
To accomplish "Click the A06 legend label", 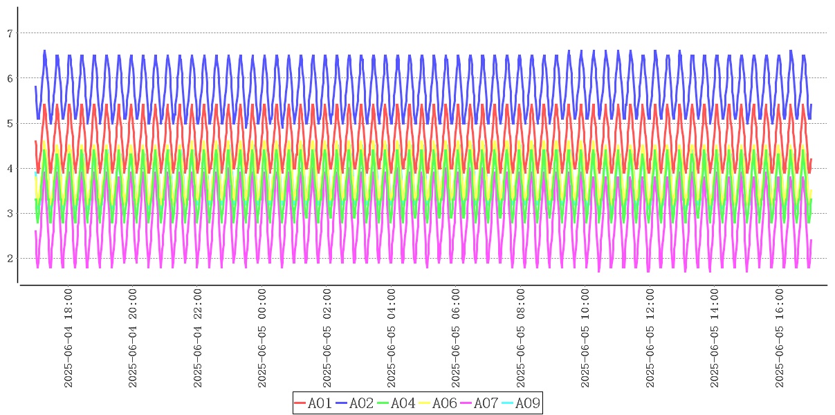I will tap(444, 403).
